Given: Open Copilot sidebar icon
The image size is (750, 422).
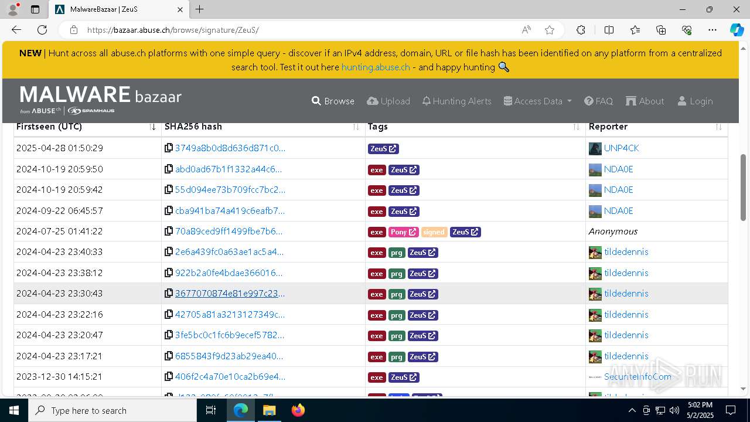Looking at the screenshot, I should [737, 30].
